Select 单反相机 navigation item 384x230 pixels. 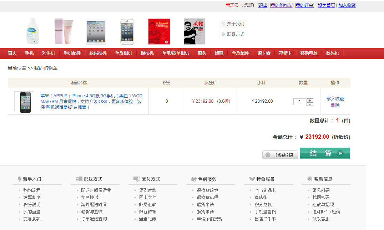tap(124, 53)
